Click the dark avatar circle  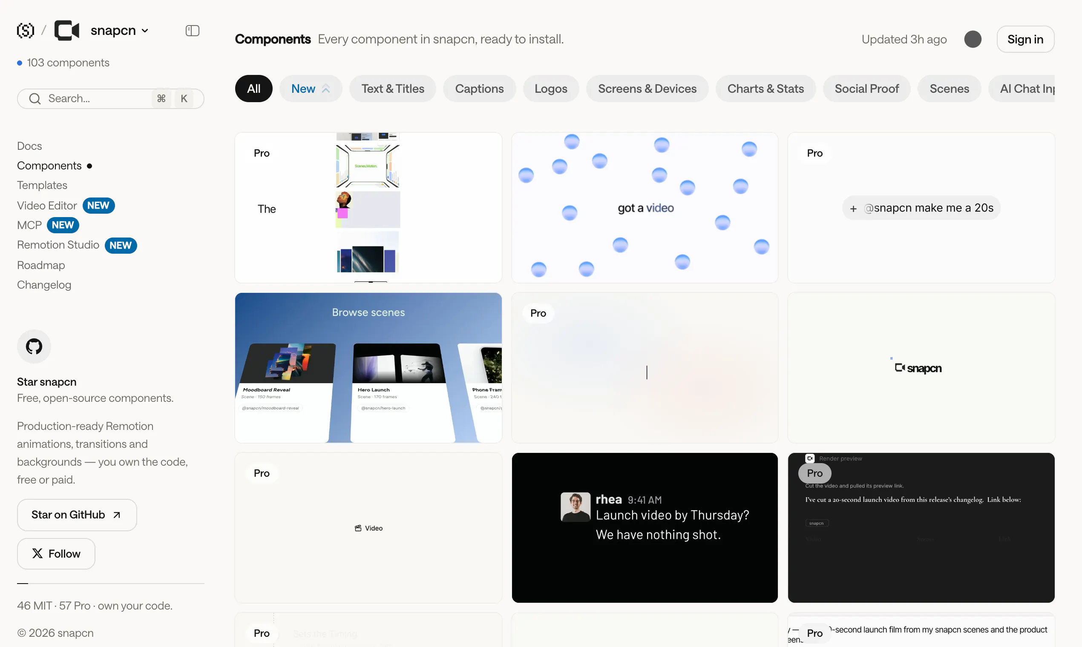973,39
